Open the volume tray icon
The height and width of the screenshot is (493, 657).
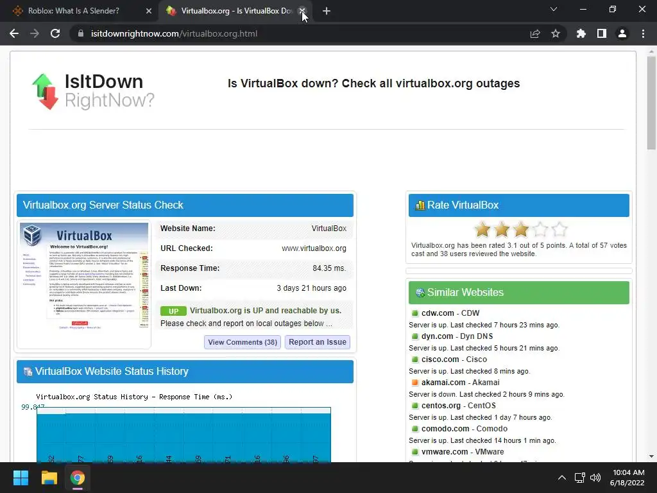[595, 478]
